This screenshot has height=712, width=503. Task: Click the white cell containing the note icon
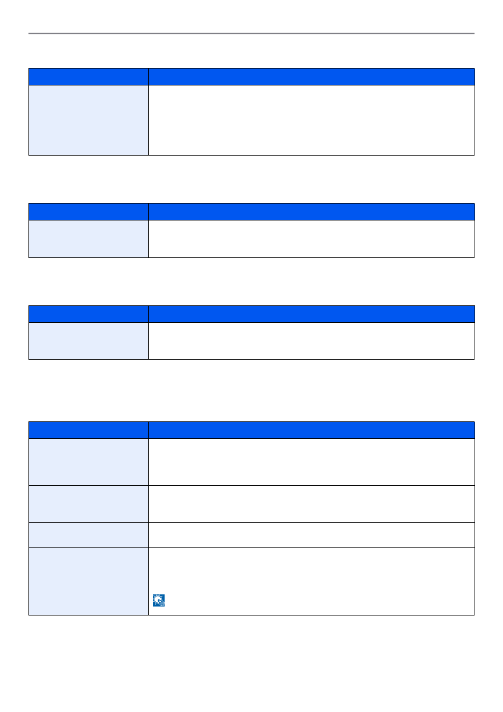coord(312,581)
